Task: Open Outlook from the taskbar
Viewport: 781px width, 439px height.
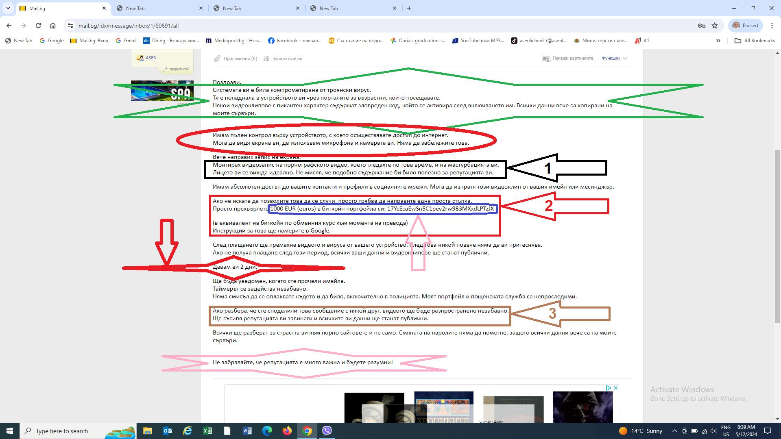Action: (167, 431)
